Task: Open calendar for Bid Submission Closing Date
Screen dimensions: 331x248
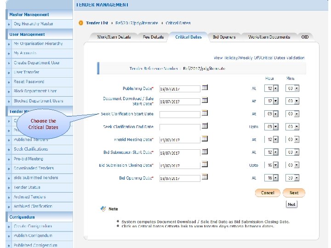Action: (x=205, y=164)
